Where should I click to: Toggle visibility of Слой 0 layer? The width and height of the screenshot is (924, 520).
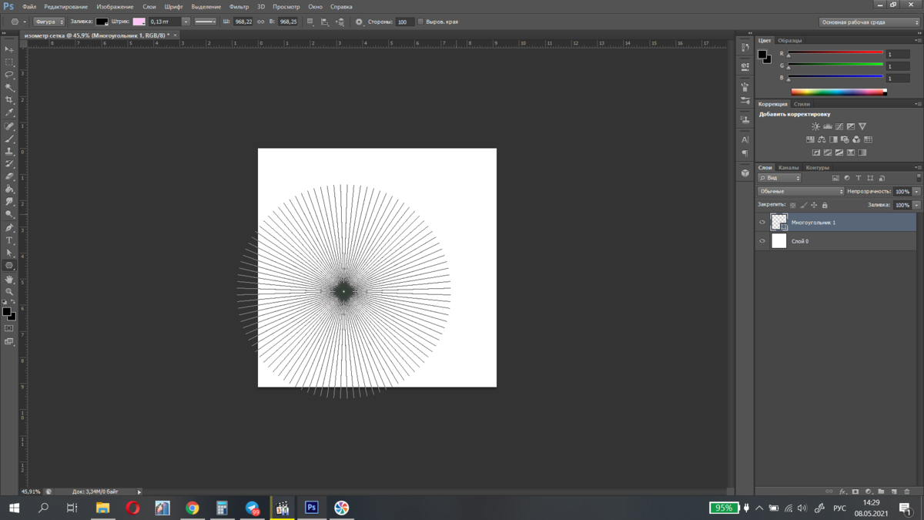coord(762,241)
